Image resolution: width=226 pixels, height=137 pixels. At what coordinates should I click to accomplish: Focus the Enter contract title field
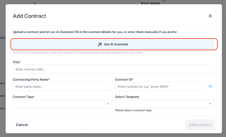[x=113, y=69]
